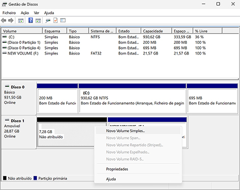Sort by the Volume column header
240x190 pixels.
22,31
